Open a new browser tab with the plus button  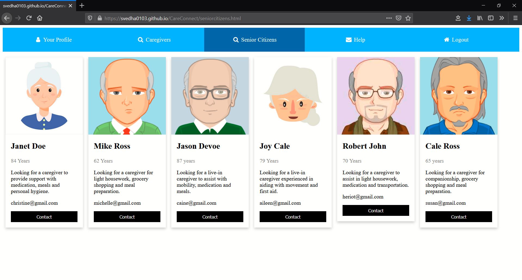(81, 5)
